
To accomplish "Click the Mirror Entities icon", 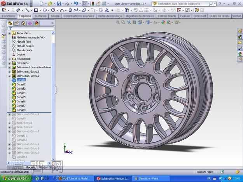I will 141,10.
